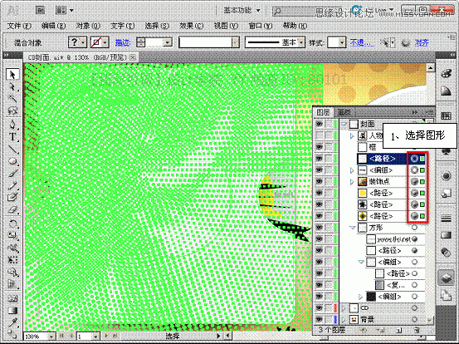Select the Line Segment tool
Screen dimensions: 459x344
point(12,149)
